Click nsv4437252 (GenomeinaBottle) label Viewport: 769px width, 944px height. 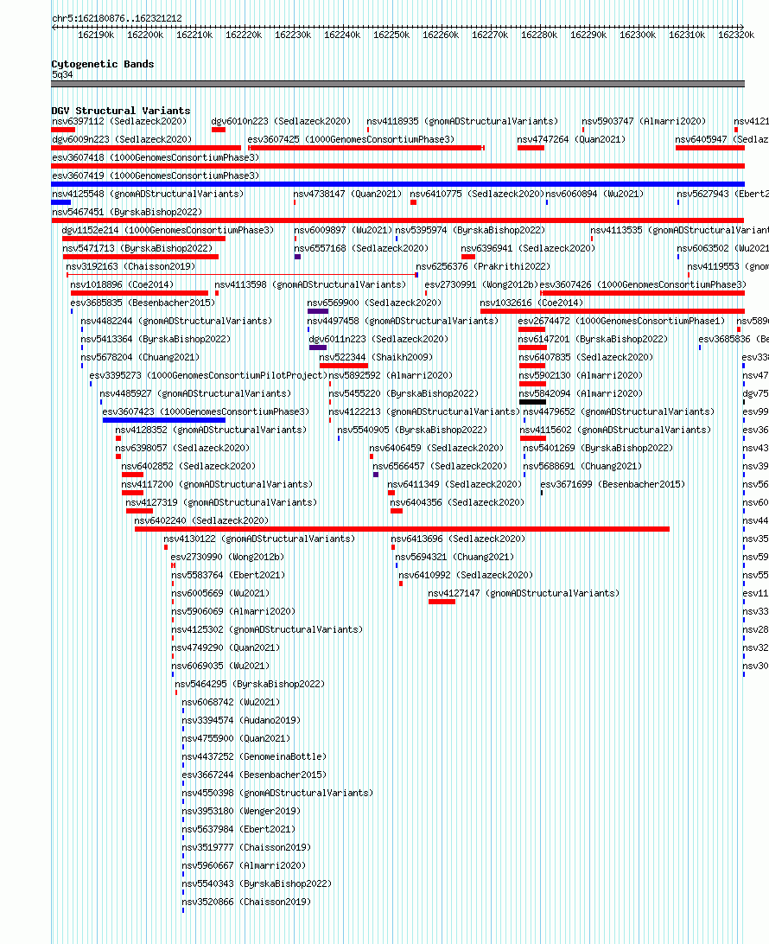pyautogui.click(x=255, y=756)
